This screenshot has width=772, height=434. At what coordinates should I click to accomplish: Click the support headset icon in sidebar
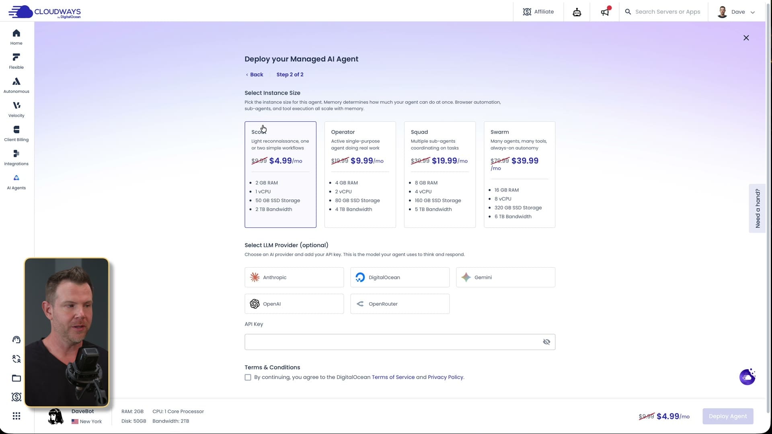tap(16, 340)
